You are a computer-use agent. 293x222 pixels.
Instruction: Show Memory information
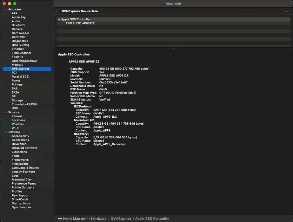coord(17,65)
